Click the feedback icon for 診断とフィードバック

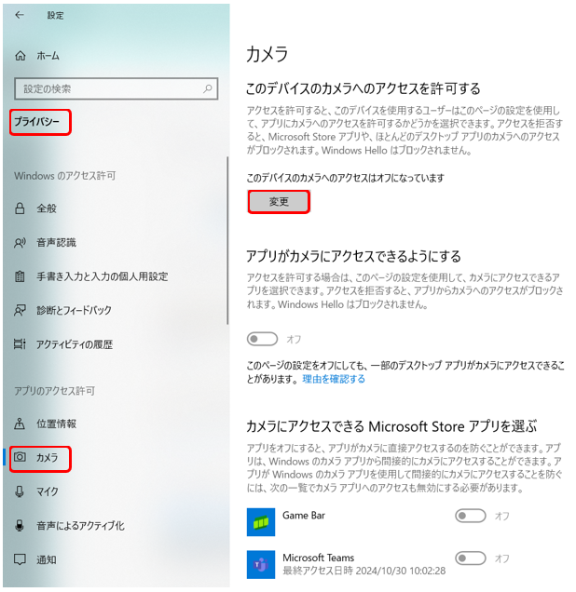(x=20, y=310)
